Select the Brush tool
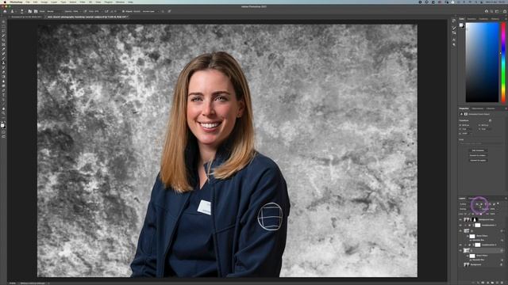508x285 pixels. point(3,58)
